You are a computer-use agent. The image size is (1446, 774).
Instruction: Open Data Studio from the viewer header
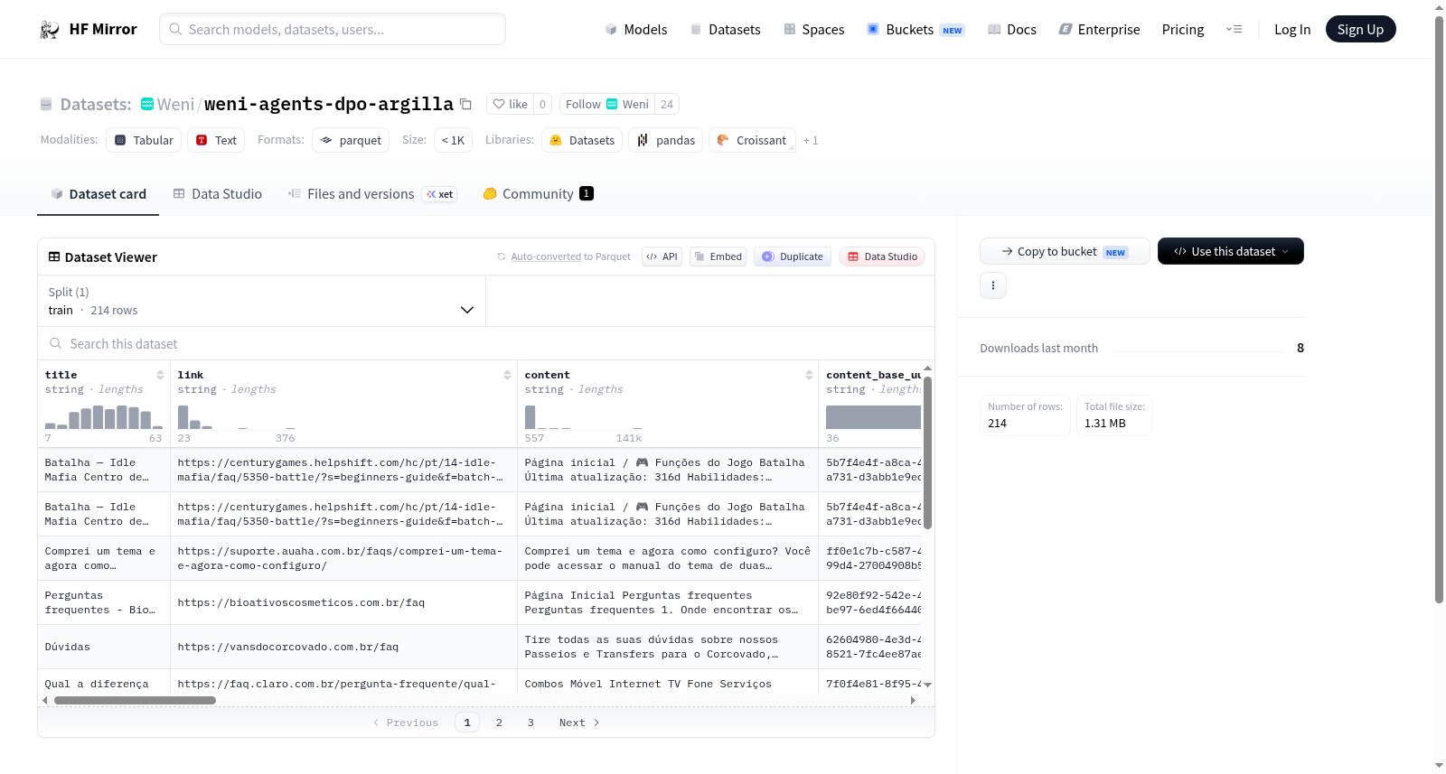coord(882,256)
